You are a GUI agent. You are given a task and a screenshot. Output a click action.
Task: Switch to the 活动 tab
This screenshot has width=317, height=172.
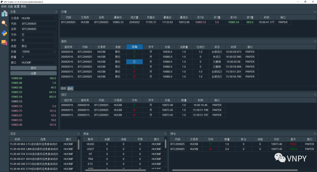coord(63,88)
